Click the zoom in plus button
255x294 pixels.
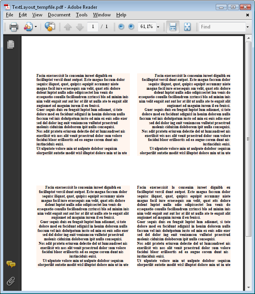coord(131,27)
